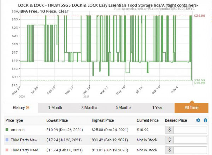Select the 3 Months range tab
The height and width of the screenshot is (155, 212).
click(89, 107)
